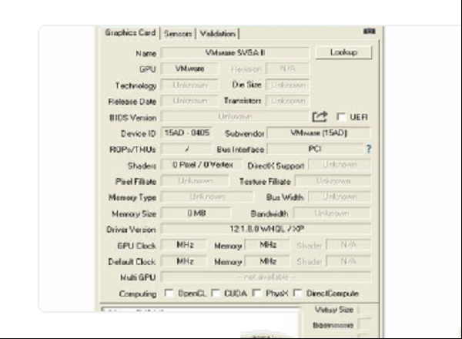The width and height of the screenshot is (462, 339).
Task: Click the Pixel Fillrate Unknown field
Action: [195, 181]
